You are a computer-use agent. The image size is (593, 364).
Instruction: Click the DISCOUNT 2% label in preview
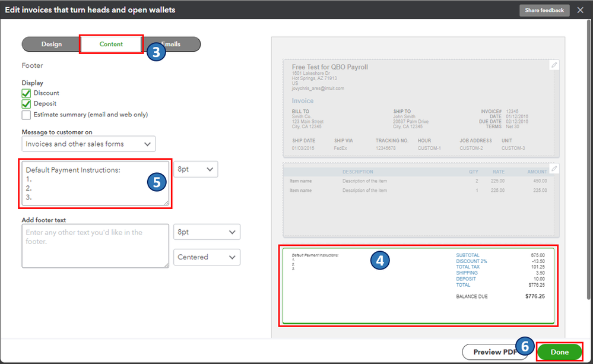point(471,261)
